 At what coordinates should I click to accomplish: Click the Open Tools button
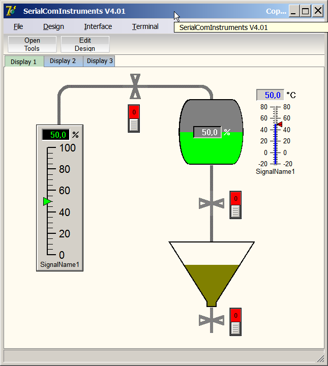pos(32,44)
